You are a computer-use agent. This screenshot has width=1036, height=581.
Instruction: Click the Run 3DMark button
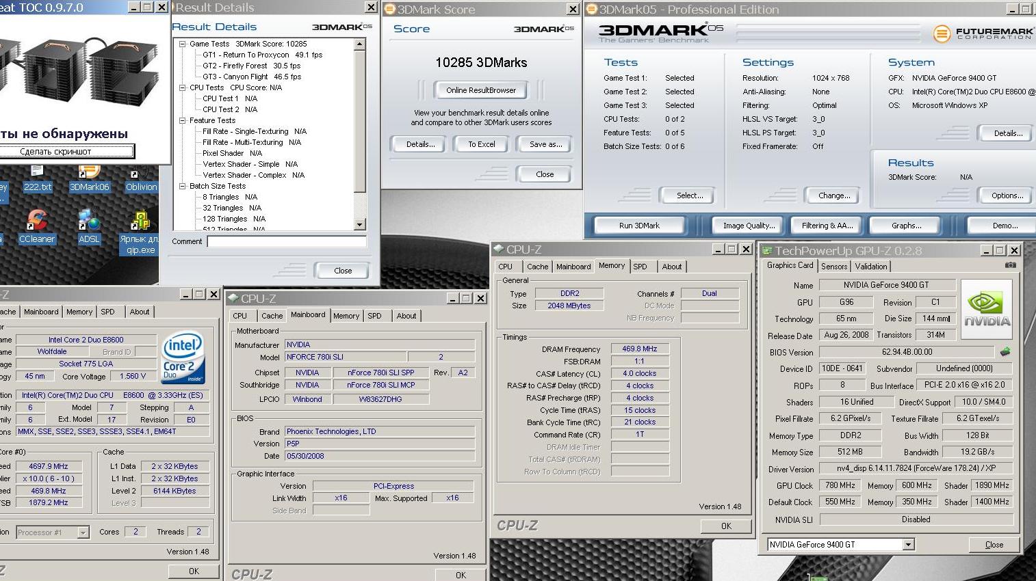click(x=639, y=226)
